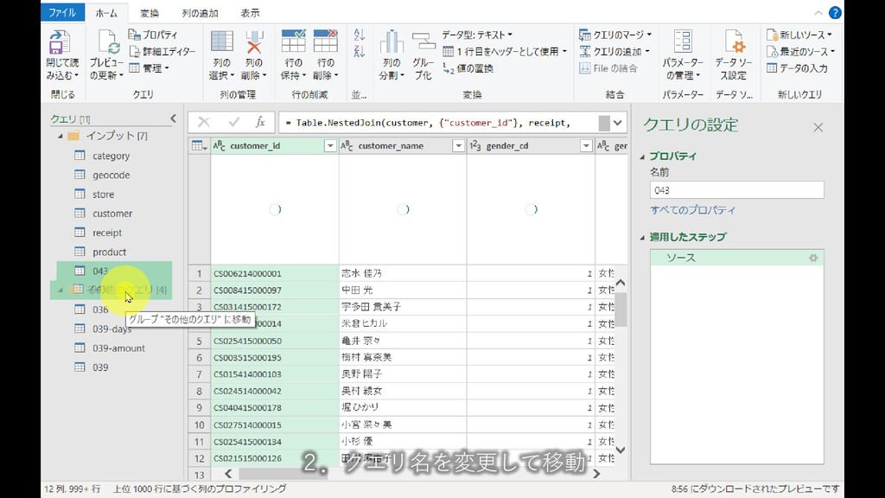The width and height of the screenshot is (885, 498).
Task: Select the product query
Action: pyautogui.click(x=109, y=252)
